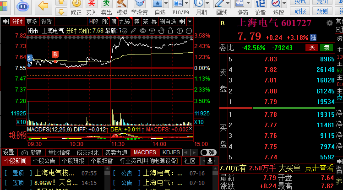Click the collapse arrow left of 分时
The width and height of the screenshot is (343, 190).
[5, 22]
